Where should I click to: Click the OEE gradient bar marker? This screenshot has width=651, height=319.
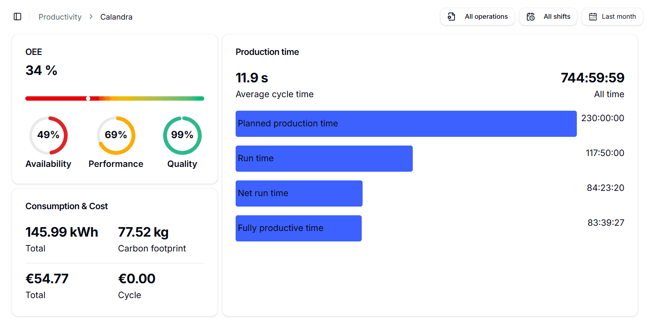[88, 98]
